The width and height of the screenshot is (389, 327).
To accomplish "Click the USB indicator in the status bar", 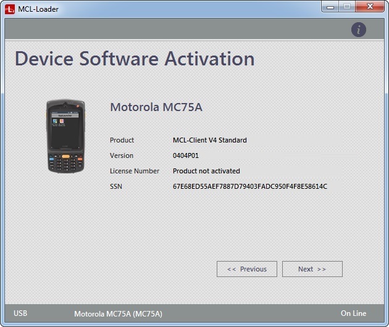I will point(20,313).
